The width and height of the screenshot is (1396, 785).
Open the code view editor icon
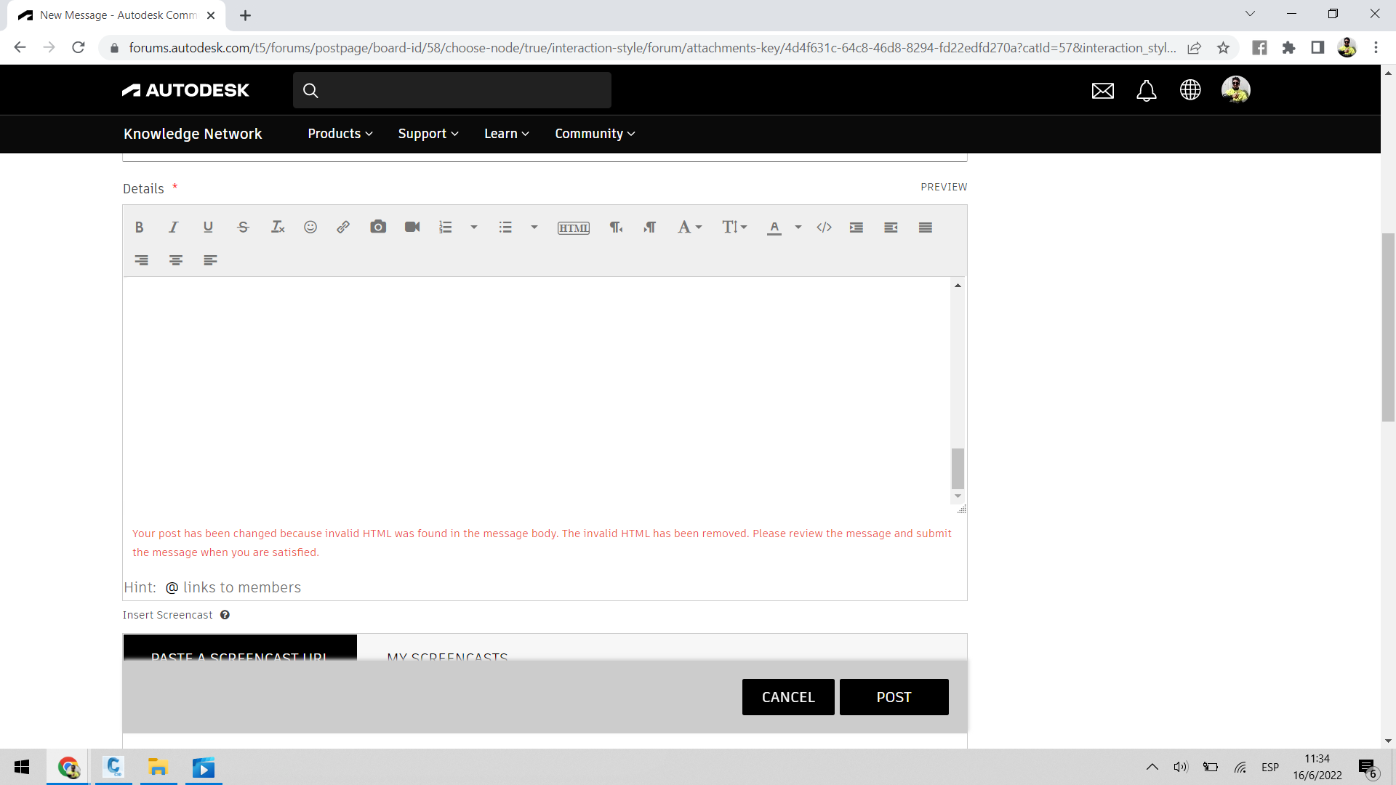(824, 228)
